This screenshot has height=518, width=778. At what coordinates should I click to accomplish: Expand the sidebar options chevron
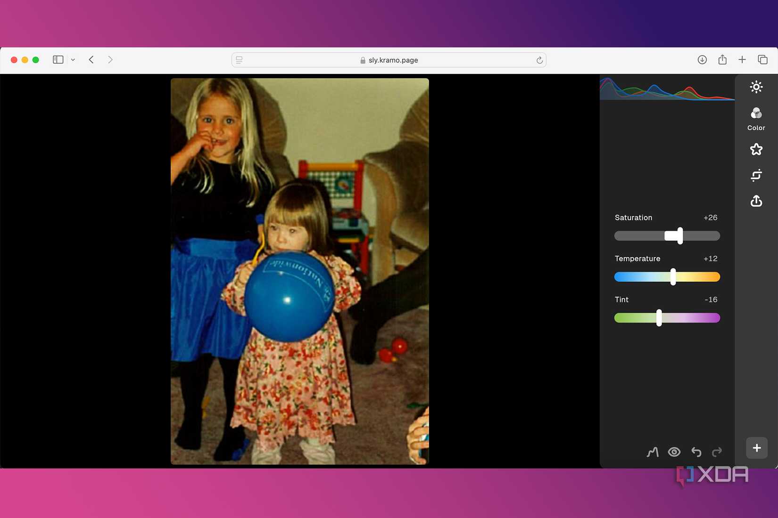[73, 60]
